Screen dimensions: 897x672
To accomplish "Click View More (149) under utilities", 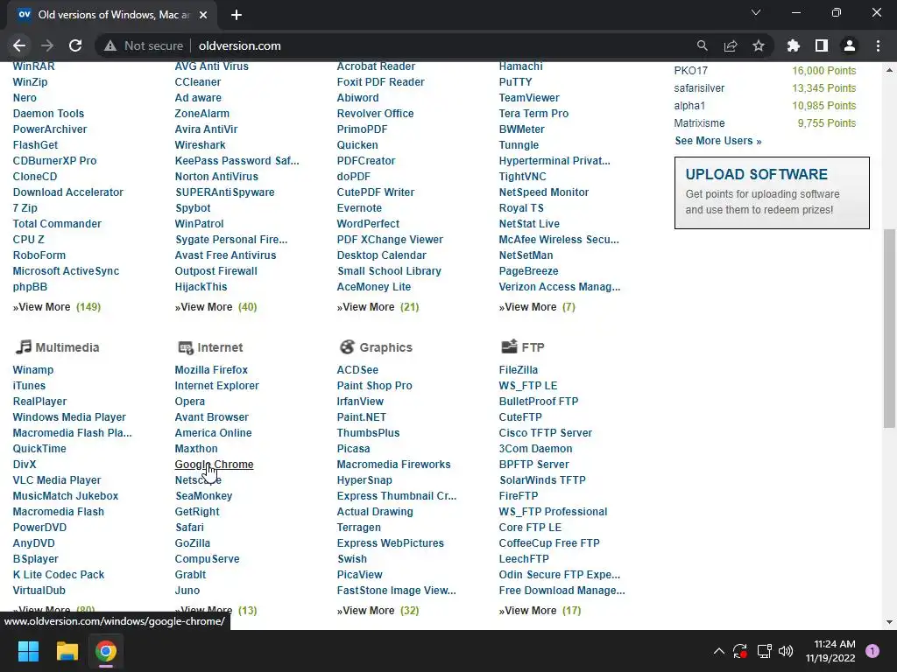I will click(x=57, y=307).
